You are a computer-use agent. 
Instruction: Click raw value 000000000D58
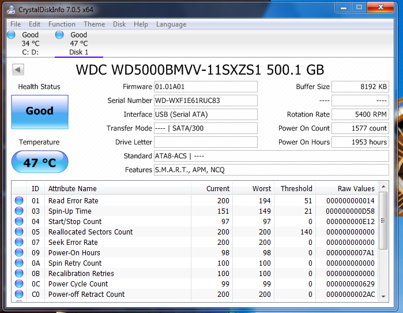click(351, 211)
